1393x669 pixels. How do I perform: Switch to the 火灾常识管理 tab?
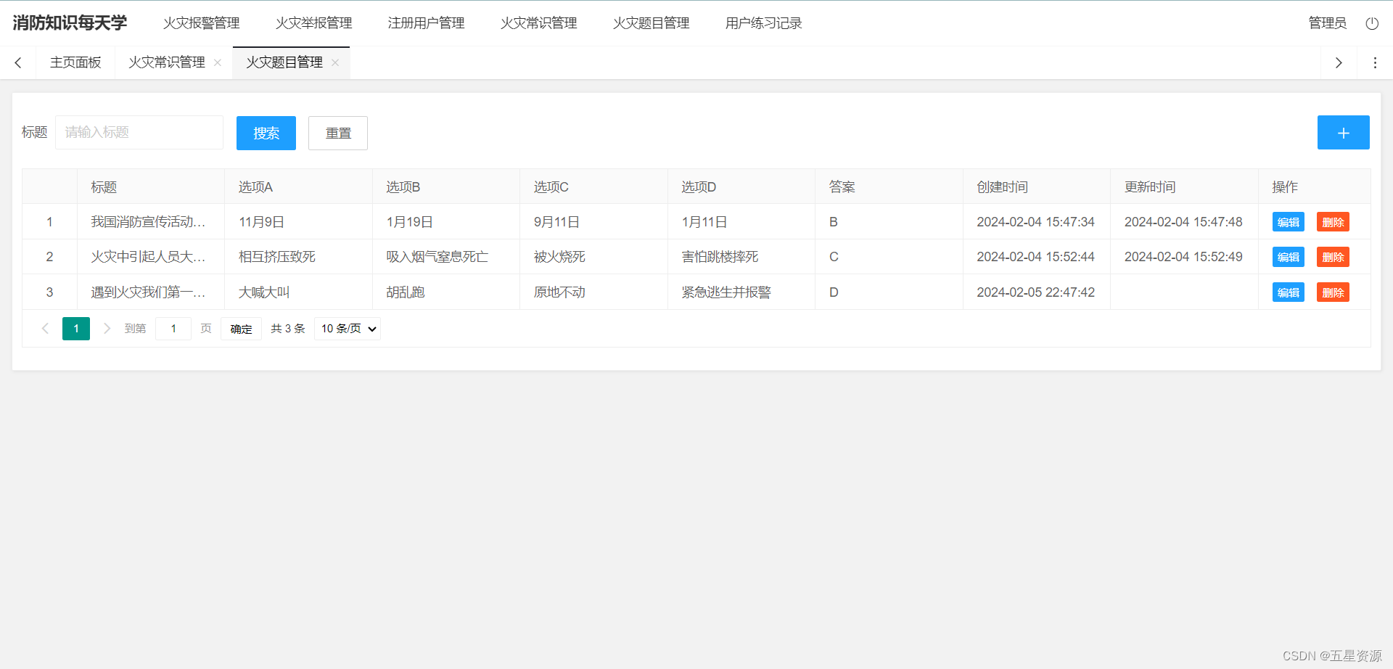pos(167,63)
